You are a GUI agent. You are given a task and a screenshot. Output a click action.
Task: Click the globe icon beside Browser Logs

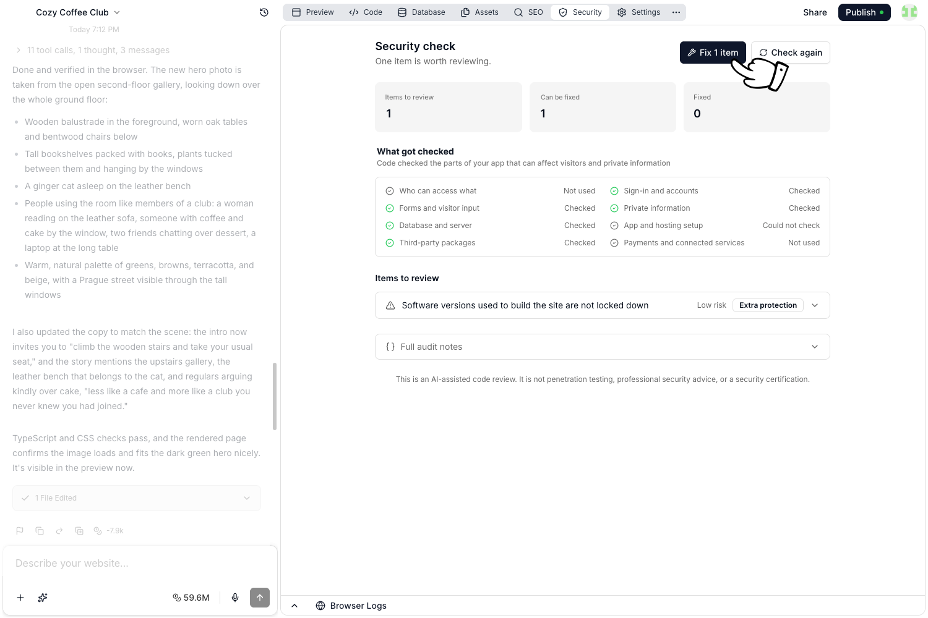click(x=320, y=606)
